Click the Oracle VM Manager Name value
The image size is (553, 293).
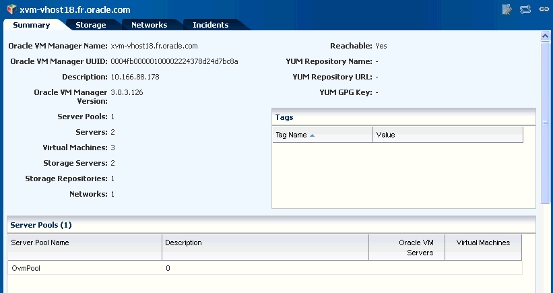[x=154, y=46]
